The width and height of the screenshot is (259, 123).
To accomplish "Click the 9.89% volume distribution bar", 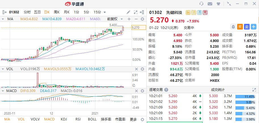I will tap(245, 102).
